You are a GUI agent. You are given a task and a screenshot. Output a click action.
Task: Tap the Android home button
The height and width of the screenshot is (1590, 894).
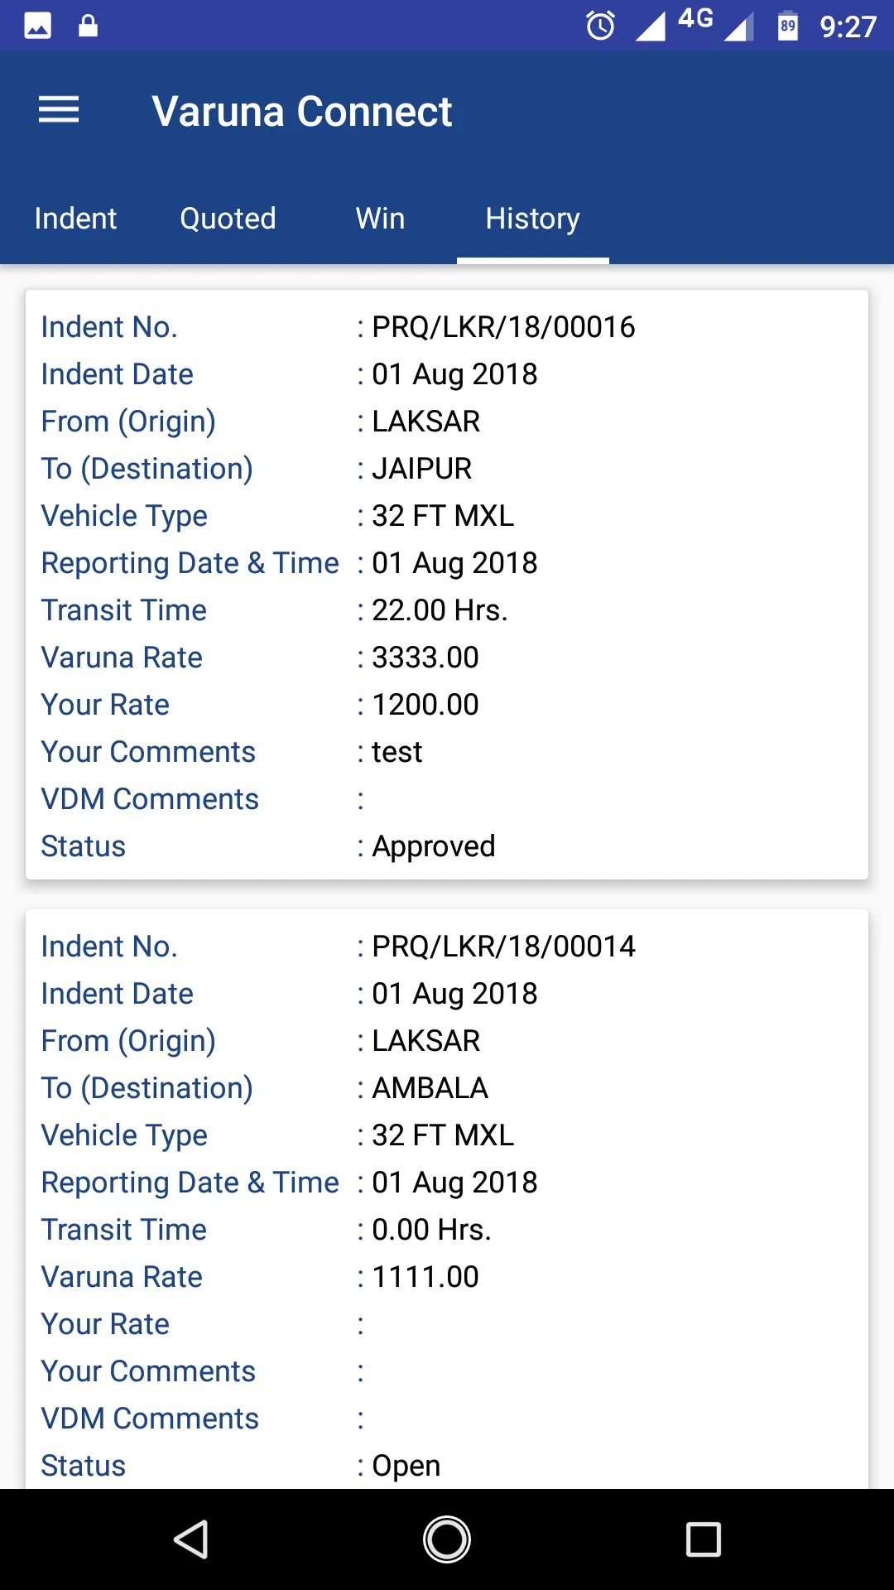coord(447,1539)
